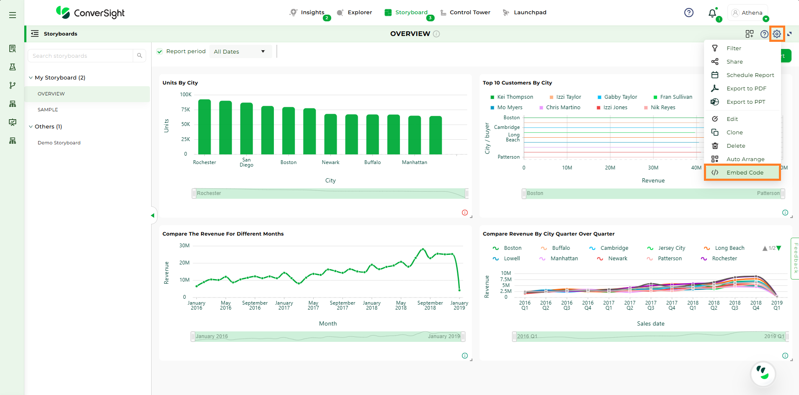The image size is (799, 395).
Task: Open the storyboard settings gear icon
Action: (777, 34)
